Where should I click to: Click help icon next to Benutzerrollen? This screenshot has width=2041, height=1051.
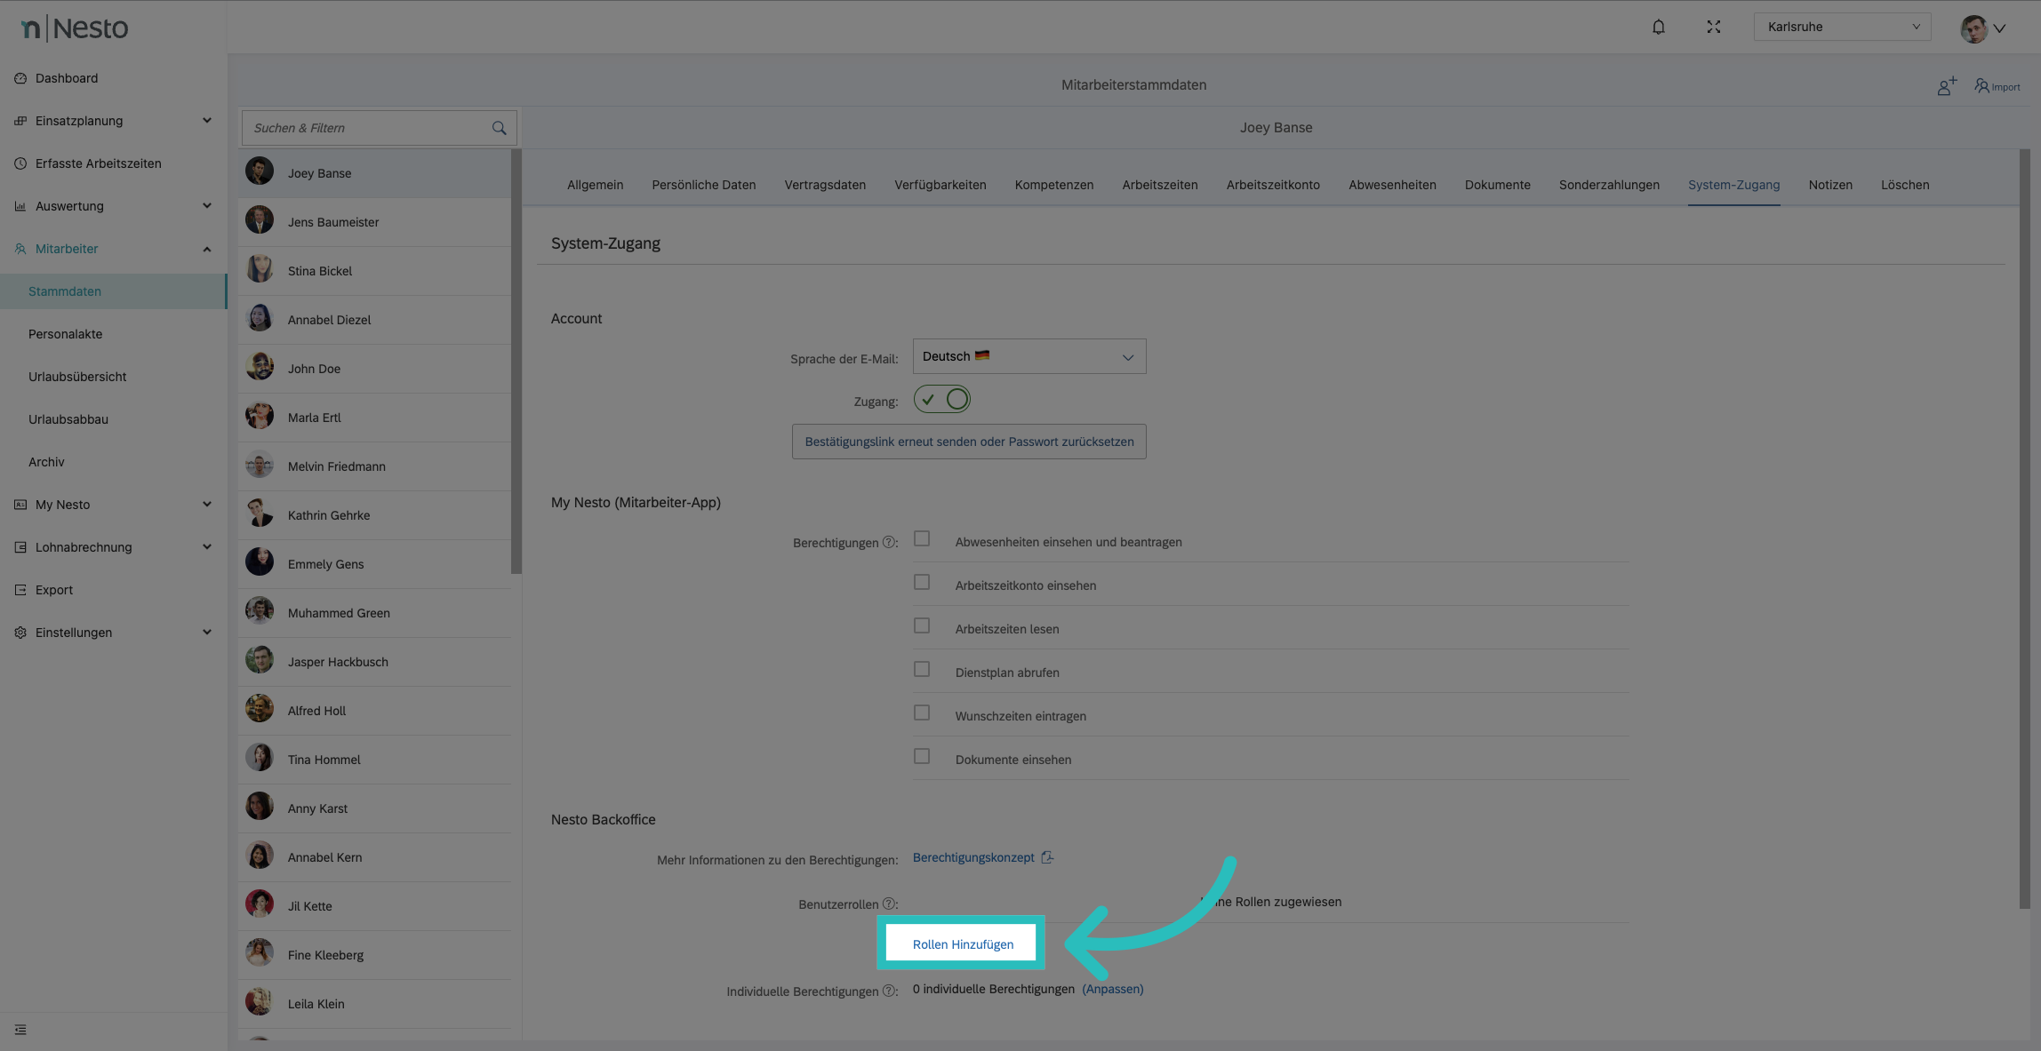click(888, 904)
